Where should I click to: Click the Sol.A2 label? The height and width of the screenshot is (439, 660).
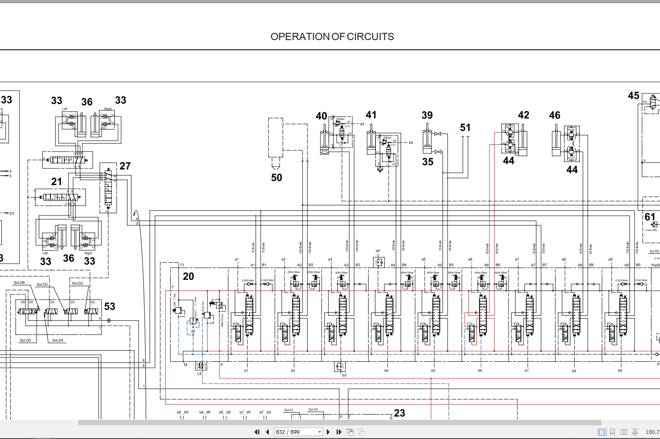(x=313, y=410)
